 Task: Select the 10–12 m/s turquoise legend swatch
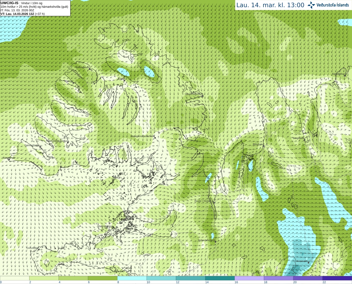[161, 278]
